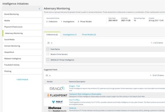
Task: Click the iDefense vendor logo
Action: [57, 109]
